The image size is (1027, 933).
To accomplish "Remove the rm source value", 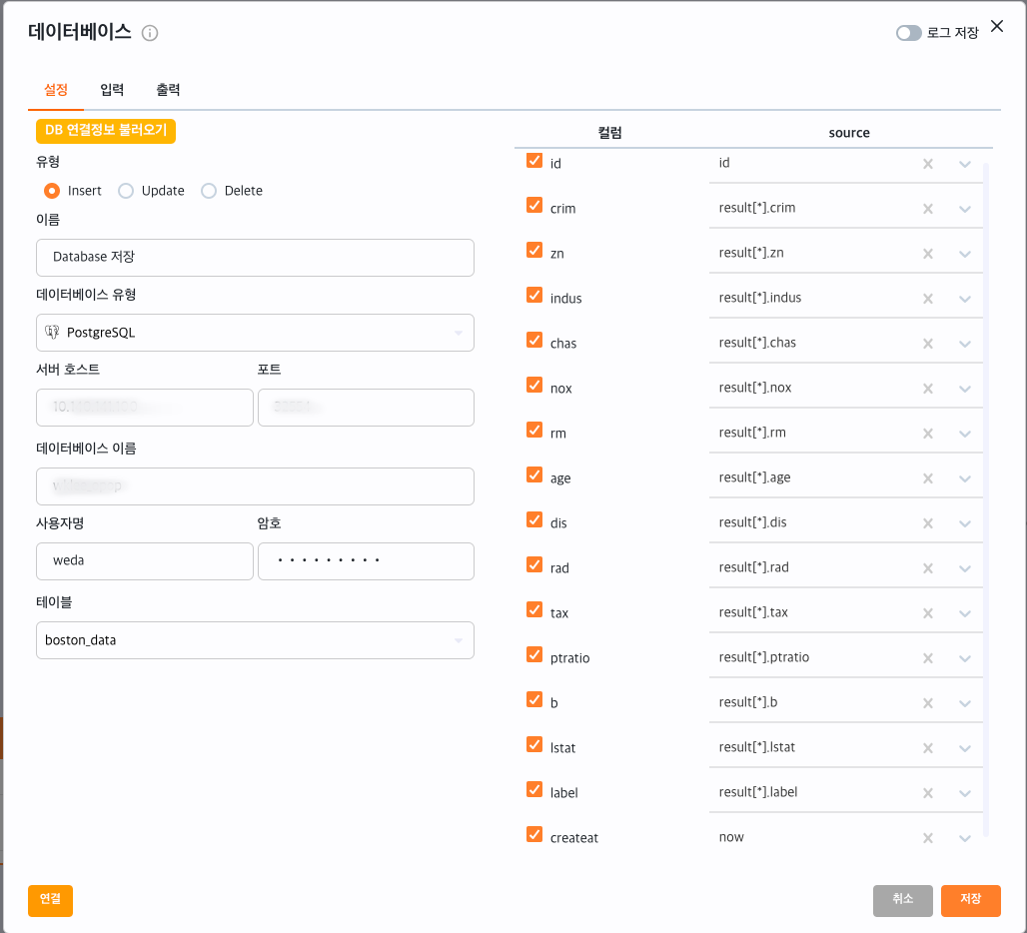I will 928,434.
